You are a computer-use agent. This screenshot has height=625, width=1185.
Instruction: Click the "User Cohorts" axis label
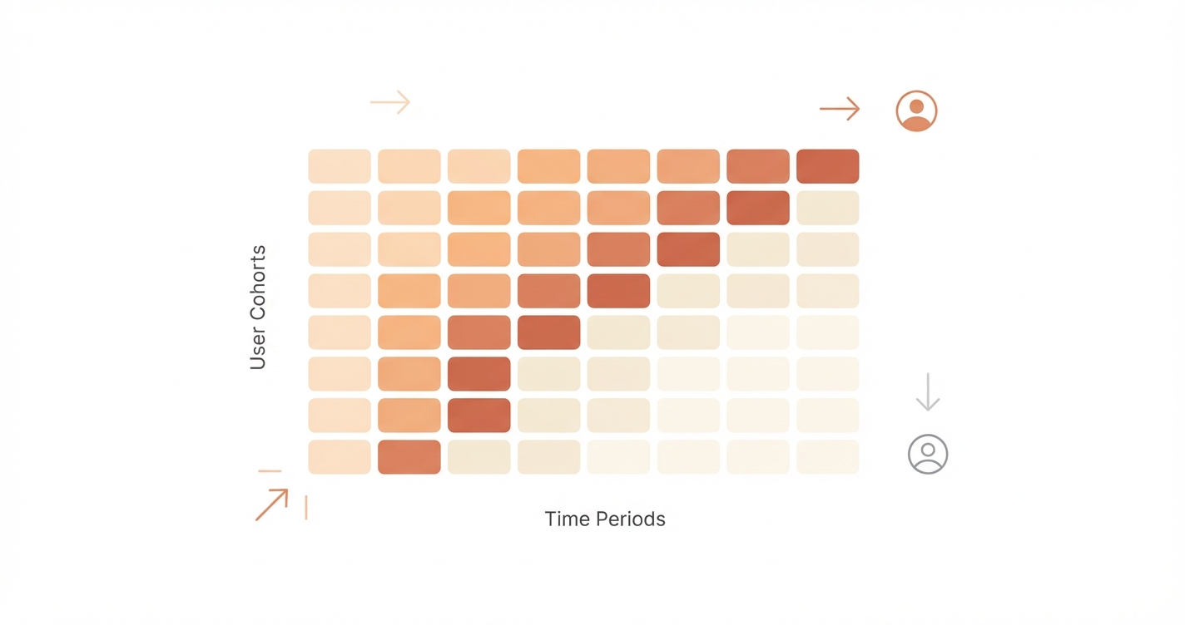(x=258, y=308)
